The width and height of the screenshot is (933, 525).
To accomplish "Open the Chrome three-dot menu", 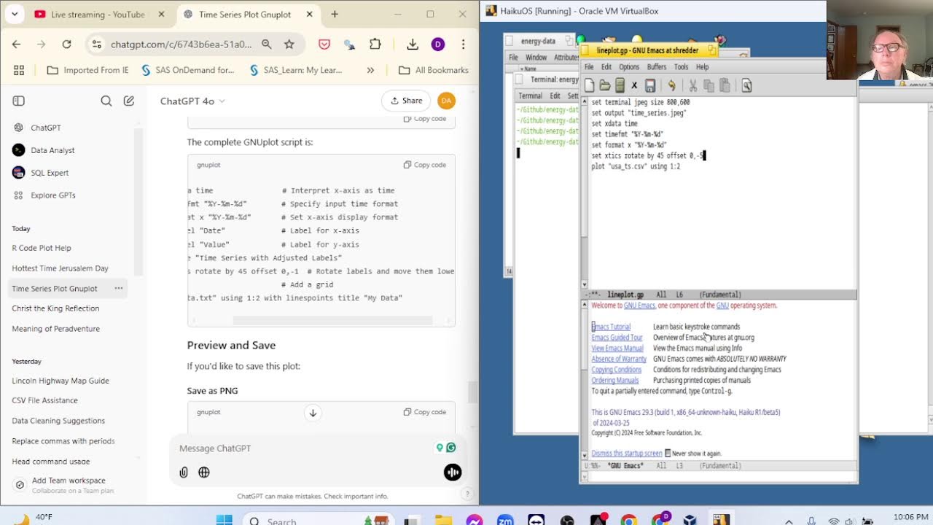I will click(463, 44).
